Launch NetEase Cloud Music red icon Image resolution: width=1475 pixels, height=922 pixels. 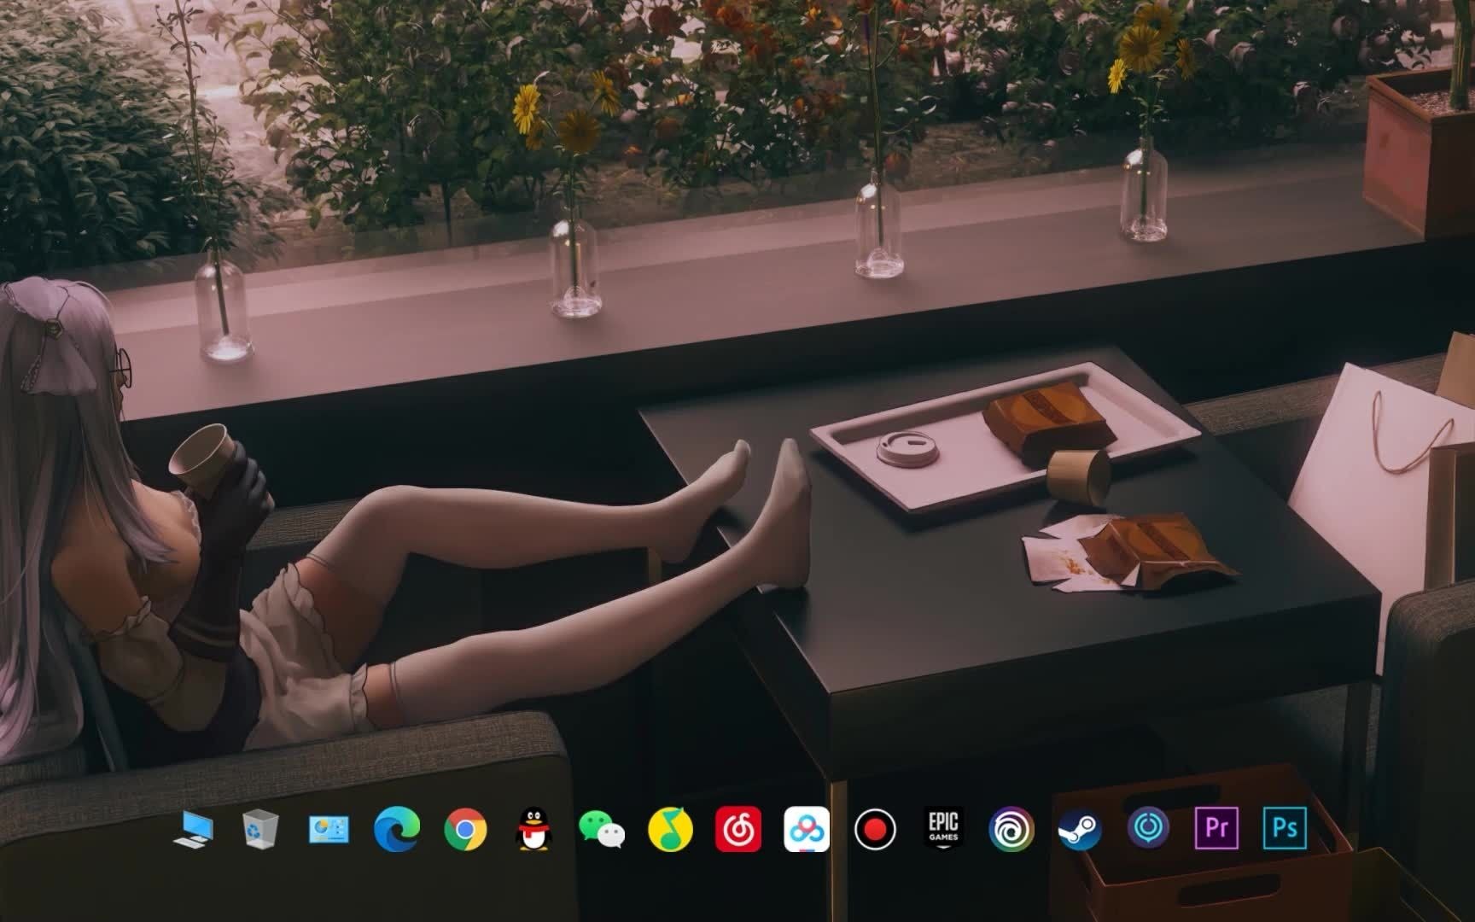pyautogui.click(x=738, y=829)
